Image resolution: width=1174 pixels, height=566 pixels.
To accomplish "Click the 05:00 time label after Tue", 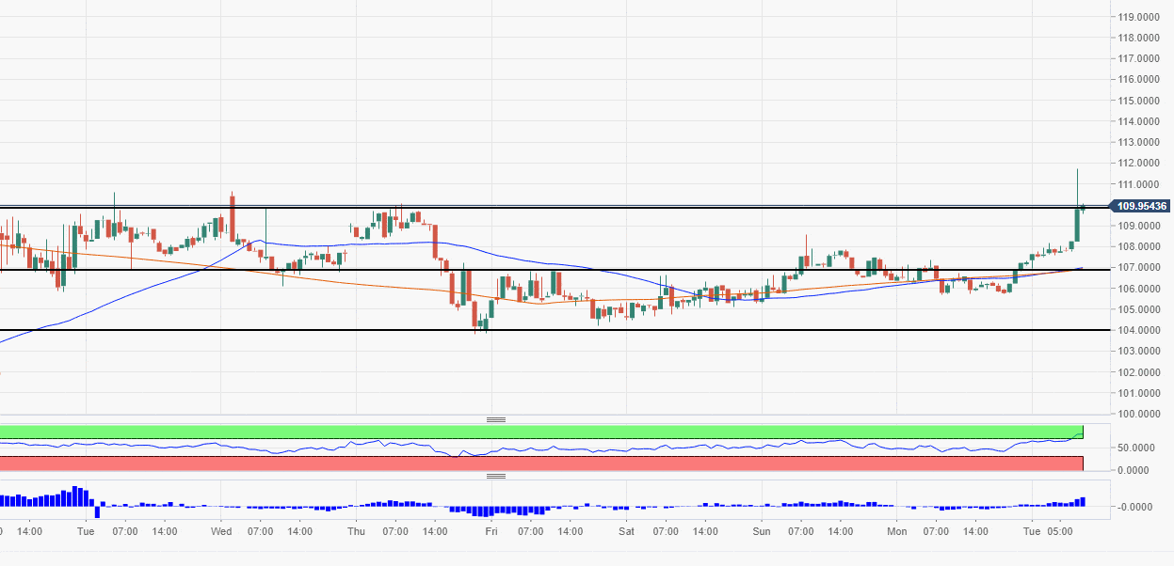I will click(1061, 531).
